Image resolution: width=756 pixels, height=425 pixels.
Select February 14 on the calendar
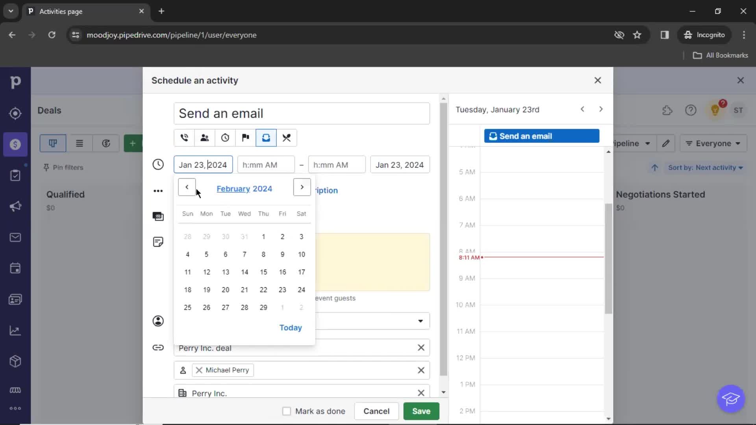pos(244,272)
